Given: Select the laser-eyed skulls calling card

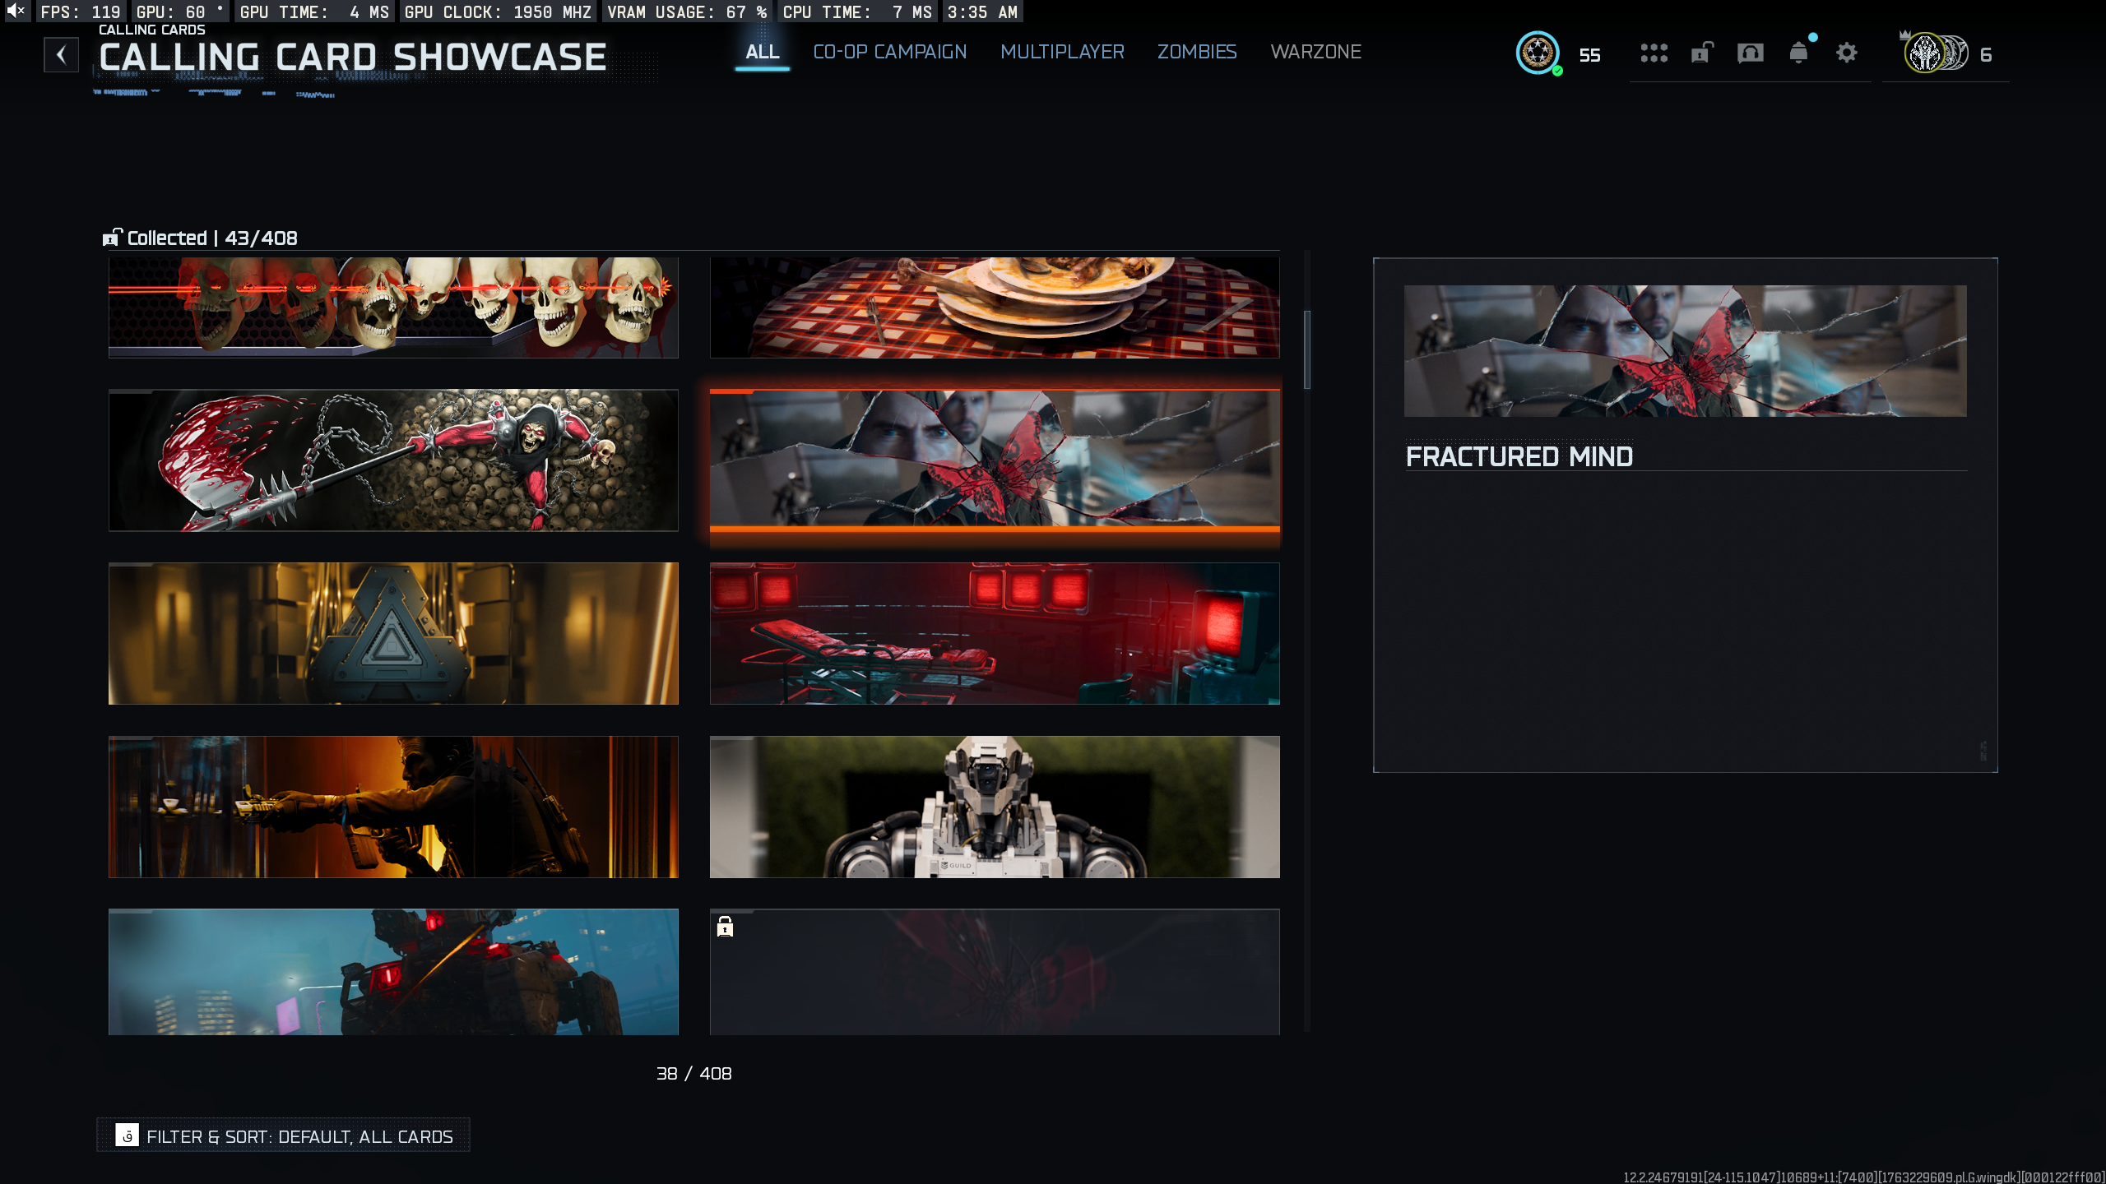Looking at the screenshot, I should [x=393, y=308].
